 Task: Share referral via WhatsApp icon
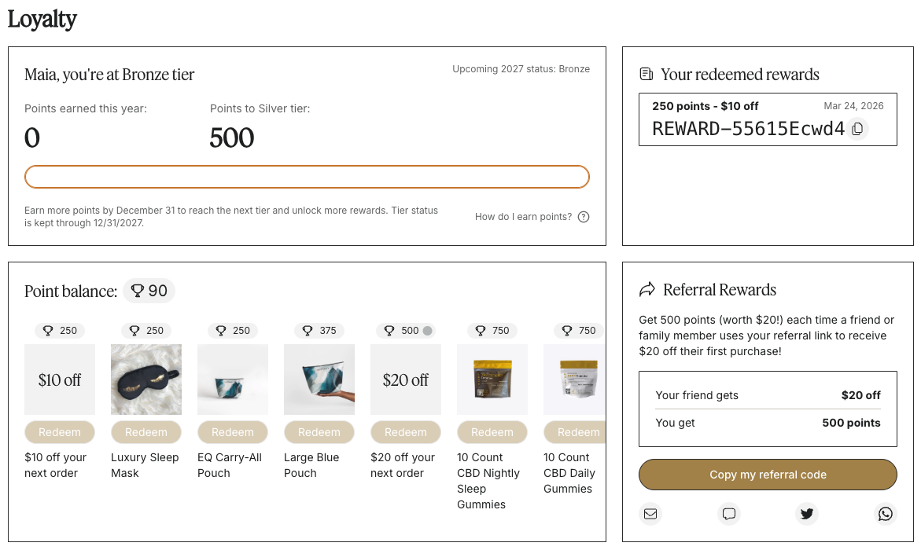click(x=886, y=514)
